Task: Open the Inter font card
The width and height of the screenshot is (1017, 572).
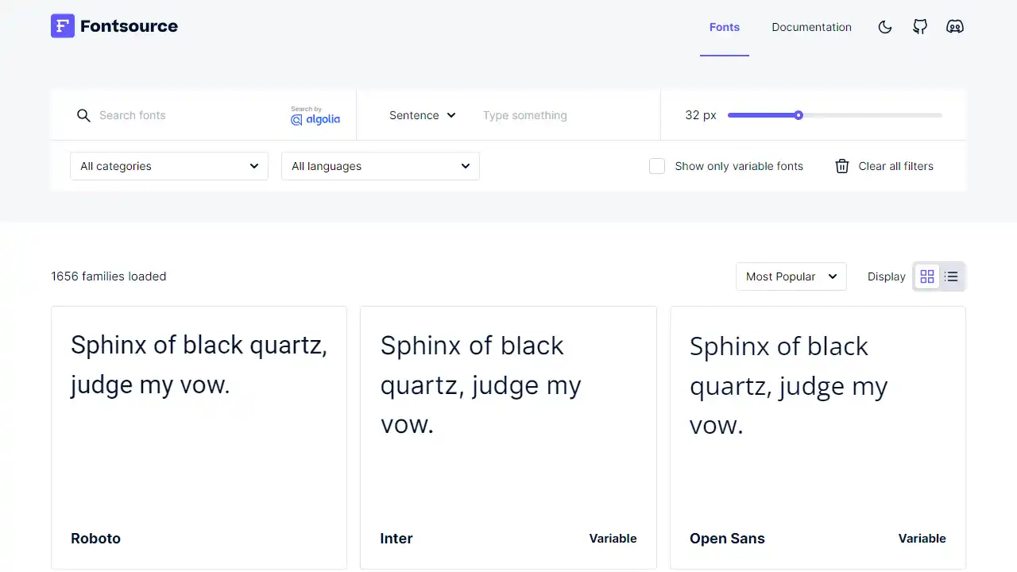Action: coord(508,437)
